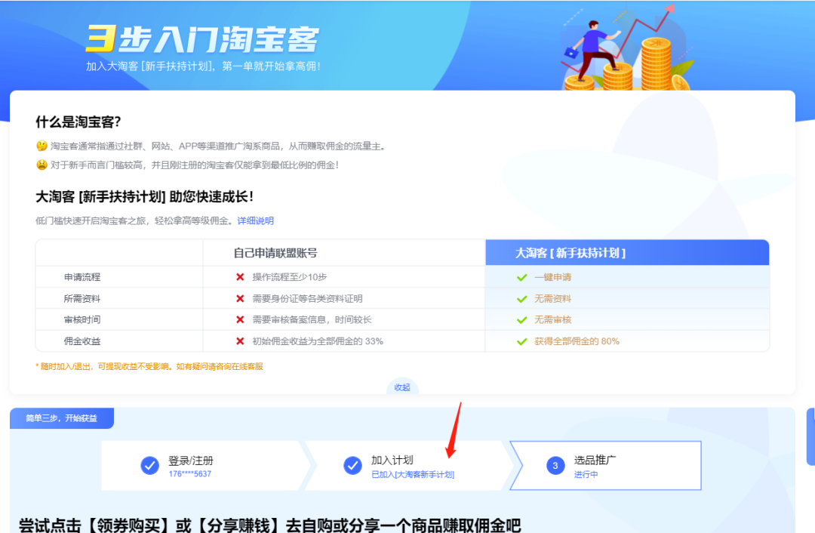Click the 佣金收益 row label
The height and width of the screenshot is (533, 815).
tap(82, 341)
